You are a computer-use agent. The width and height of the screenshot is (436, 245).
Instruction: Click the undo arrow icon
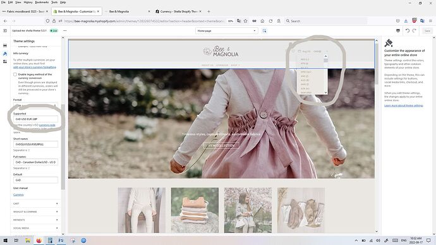point(408,31)
